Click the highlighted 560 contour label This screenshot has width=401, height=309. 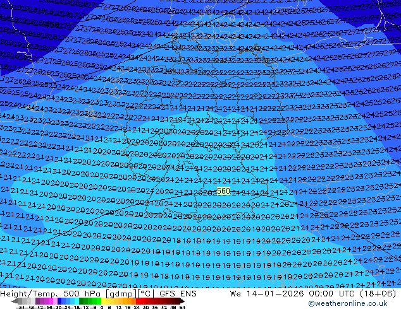click(223, 191)
